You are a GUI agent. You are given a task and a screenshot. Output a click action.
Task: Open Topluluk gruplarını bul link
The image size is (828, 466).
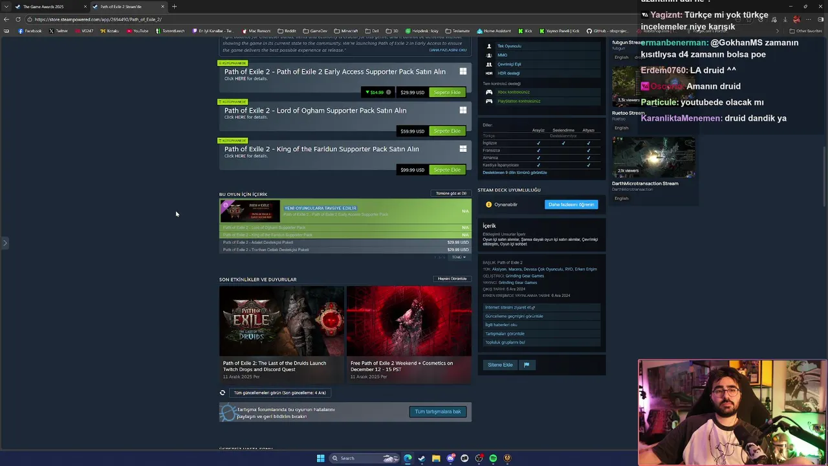pos(505,342)
